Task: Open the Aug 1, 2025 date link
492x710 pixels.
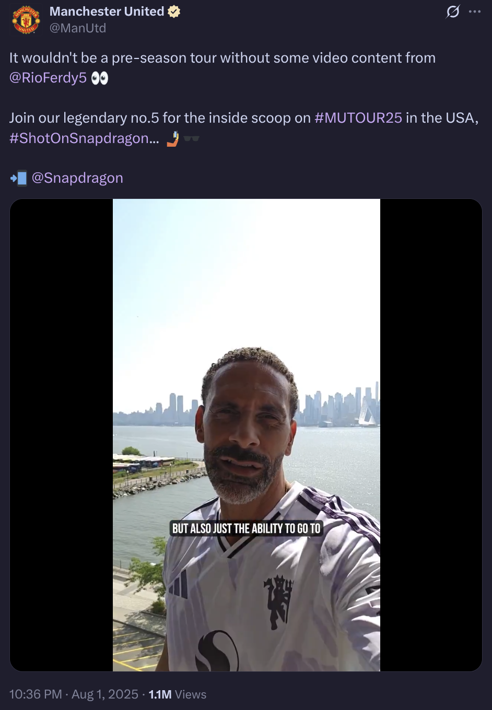Action: point(105,694)
